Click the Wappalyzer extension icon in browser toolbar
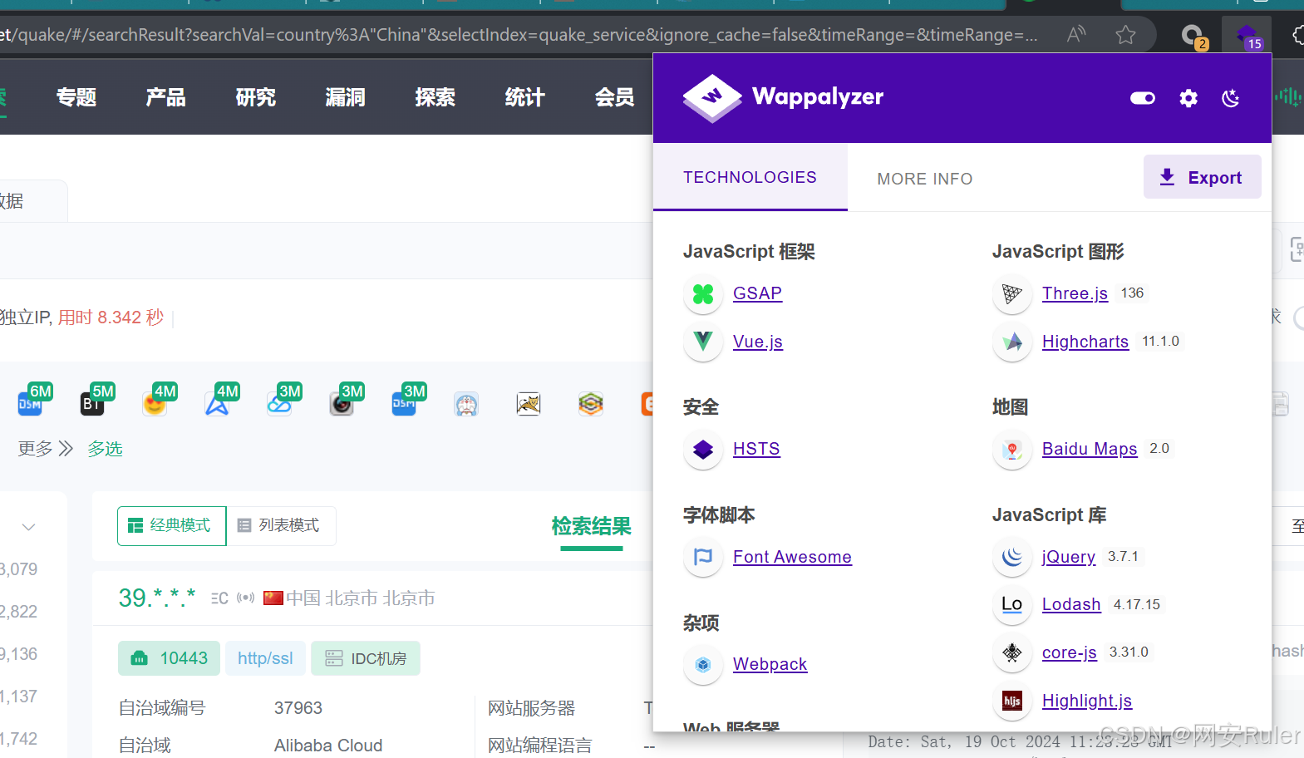Image resolution: width=1304 pixels, height=758 pixels. pos(1247,36)
